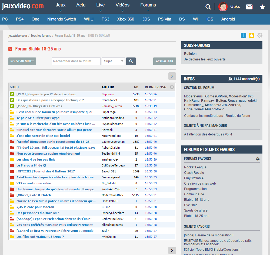The height and width of the screenshot is (255, 270).
Task: Open Blabla 15-18 ans favorite forum
Action: [x=196, y=200]
